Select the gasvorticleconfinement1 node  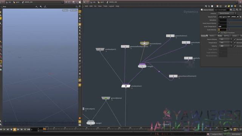pyautogui.click(x=173, y=76)
